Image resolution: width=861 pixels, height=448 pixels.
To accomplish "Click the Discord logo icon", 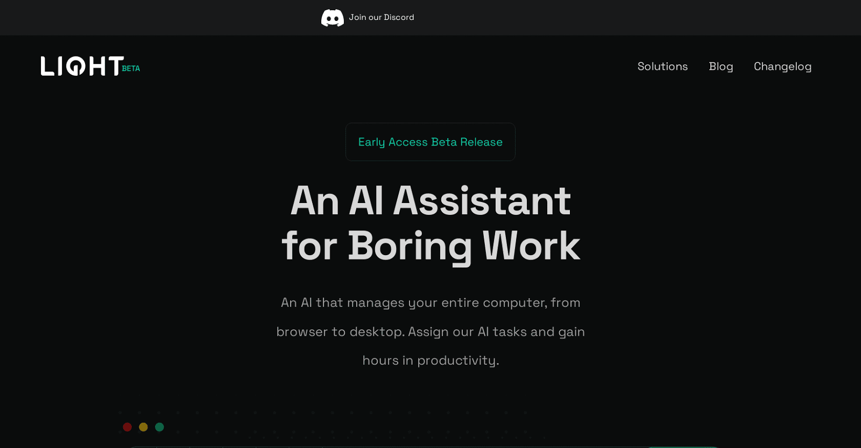I will point(332,18).
